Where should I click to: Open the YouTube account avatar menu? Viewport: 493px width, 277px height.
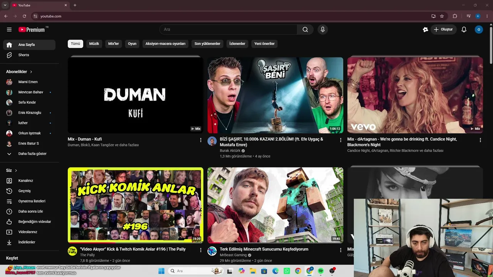(x=479, y=30)
